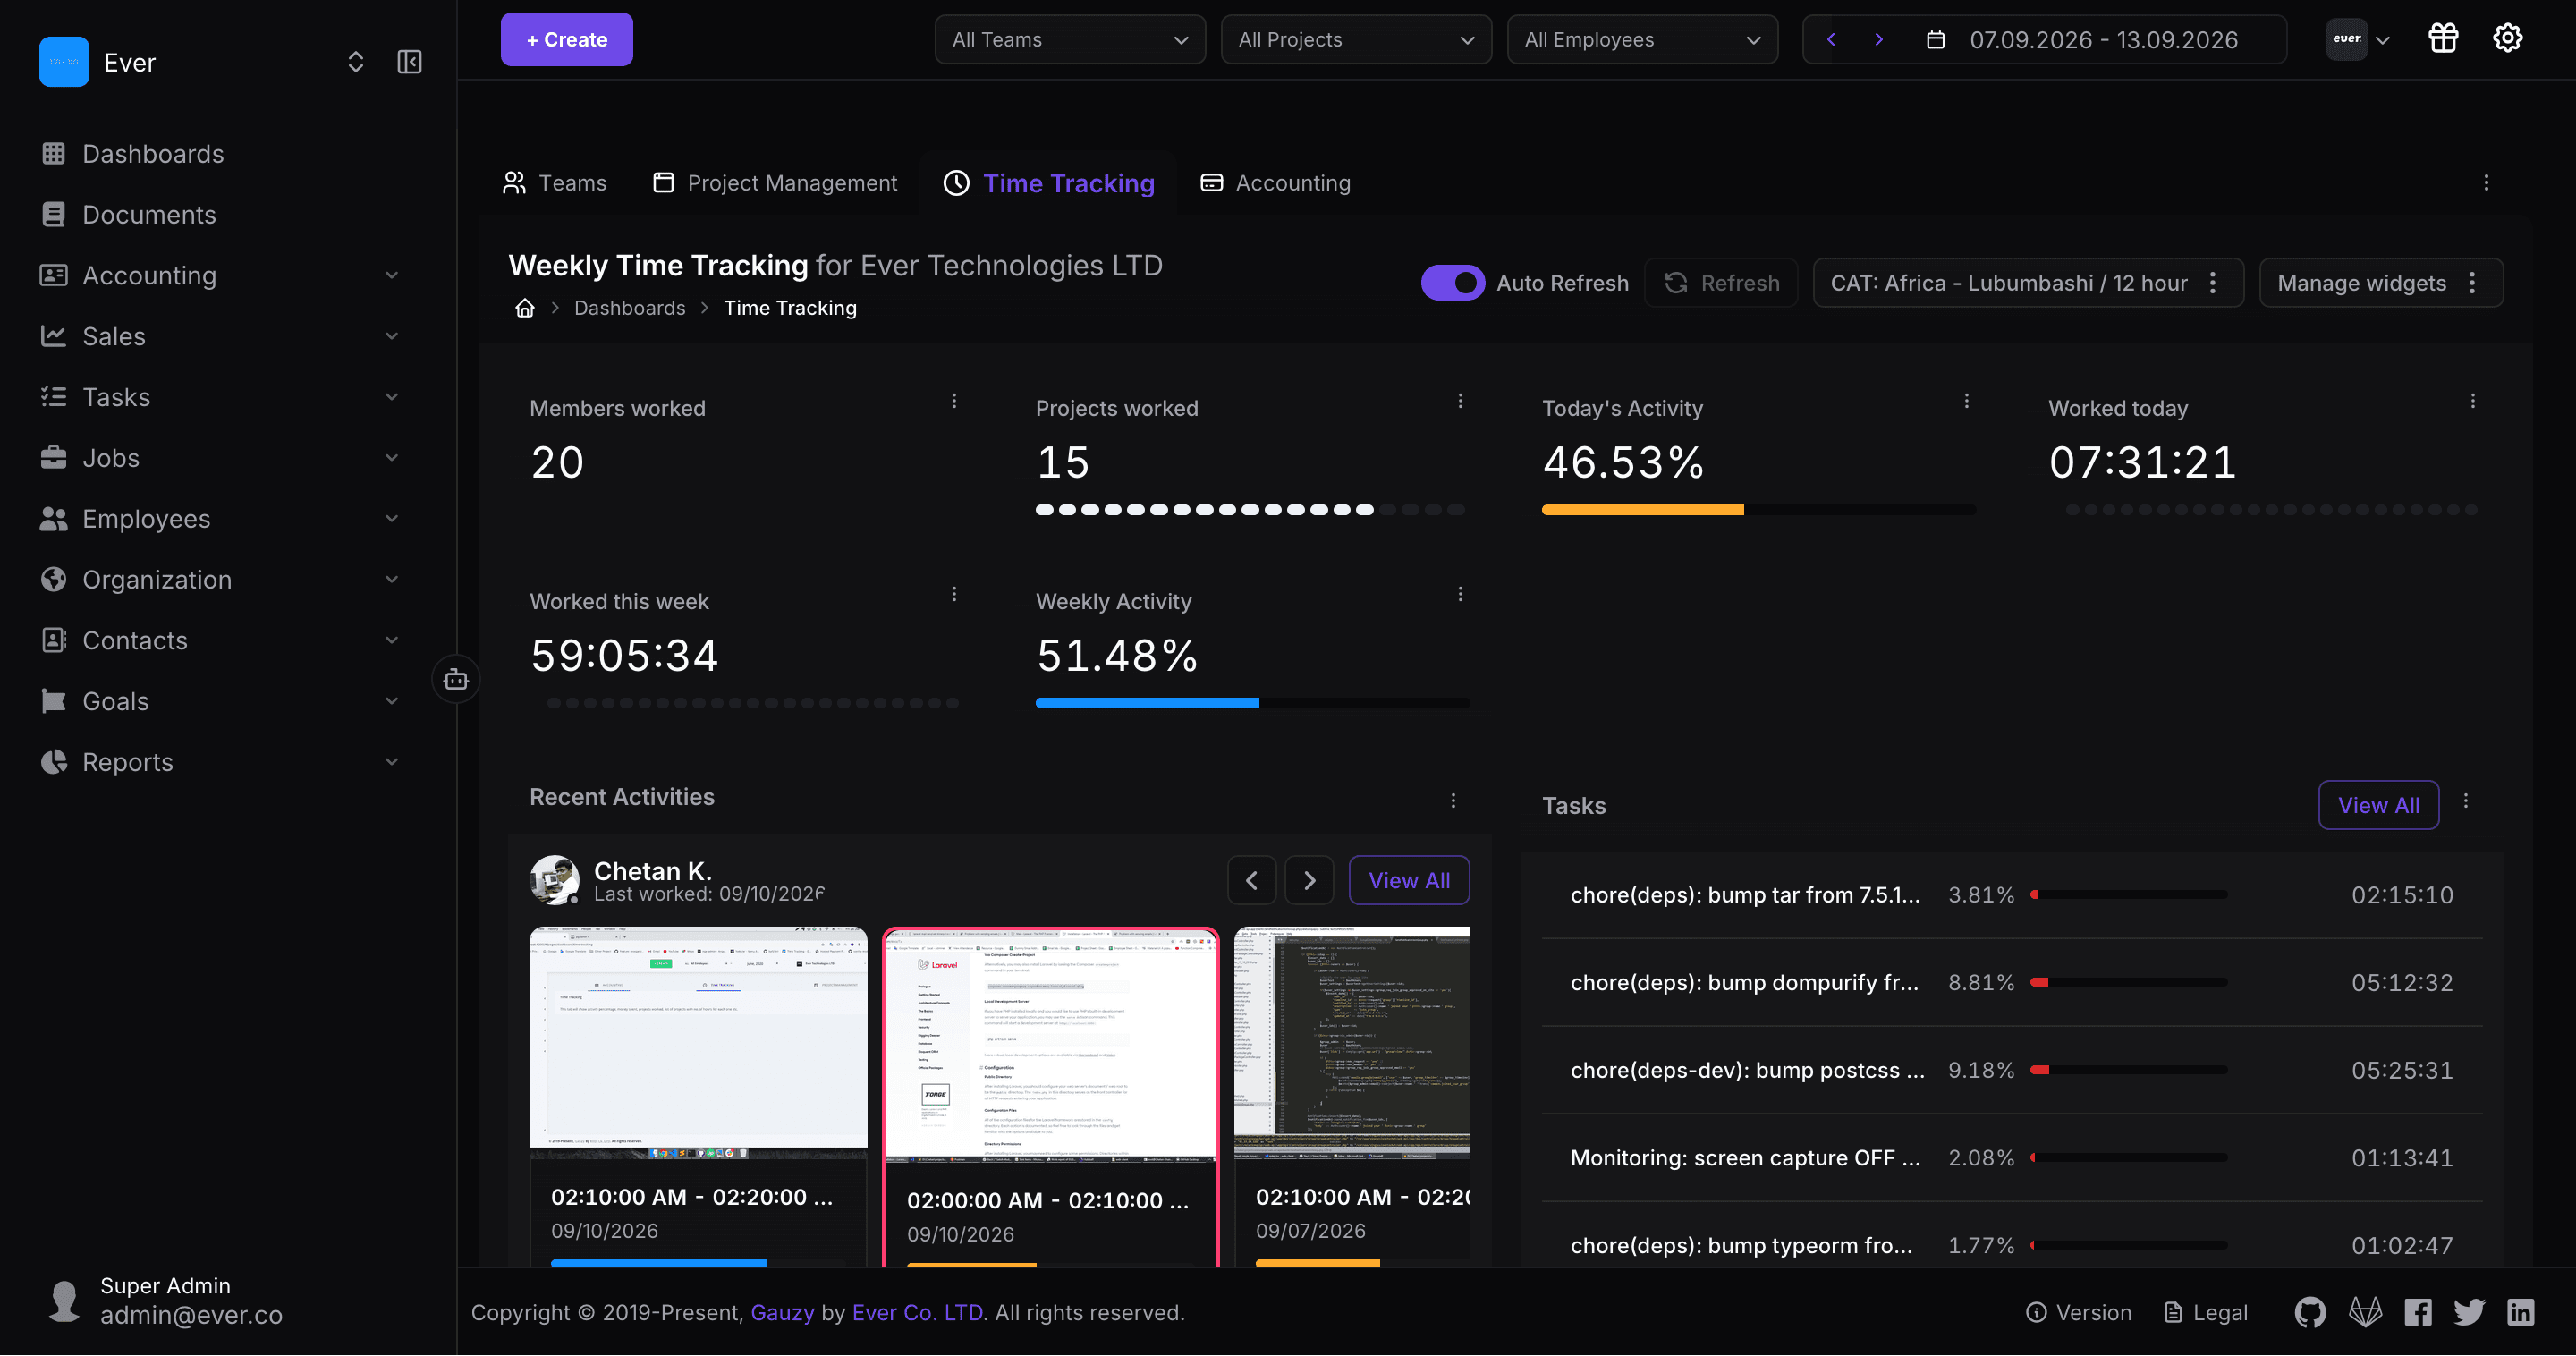Open Manage widgets button
This screenshot has width=2576, height=1356.
click(x=2381, y=283)
